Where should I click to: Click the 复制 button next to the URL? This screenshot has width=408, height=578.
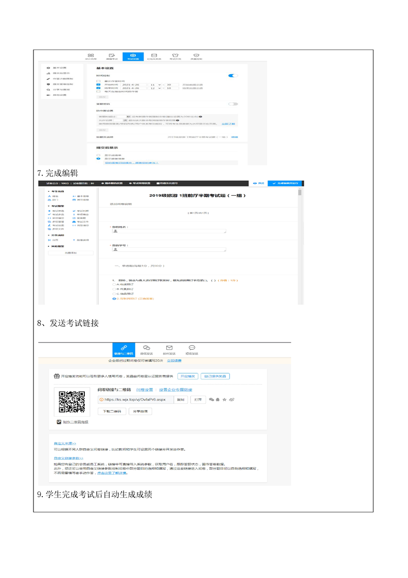tap(180, 399)
